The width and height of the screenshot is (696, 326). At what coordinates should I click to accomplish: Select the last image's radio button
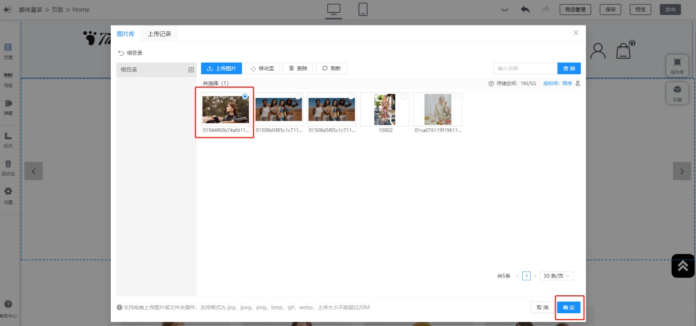[457, 96]
